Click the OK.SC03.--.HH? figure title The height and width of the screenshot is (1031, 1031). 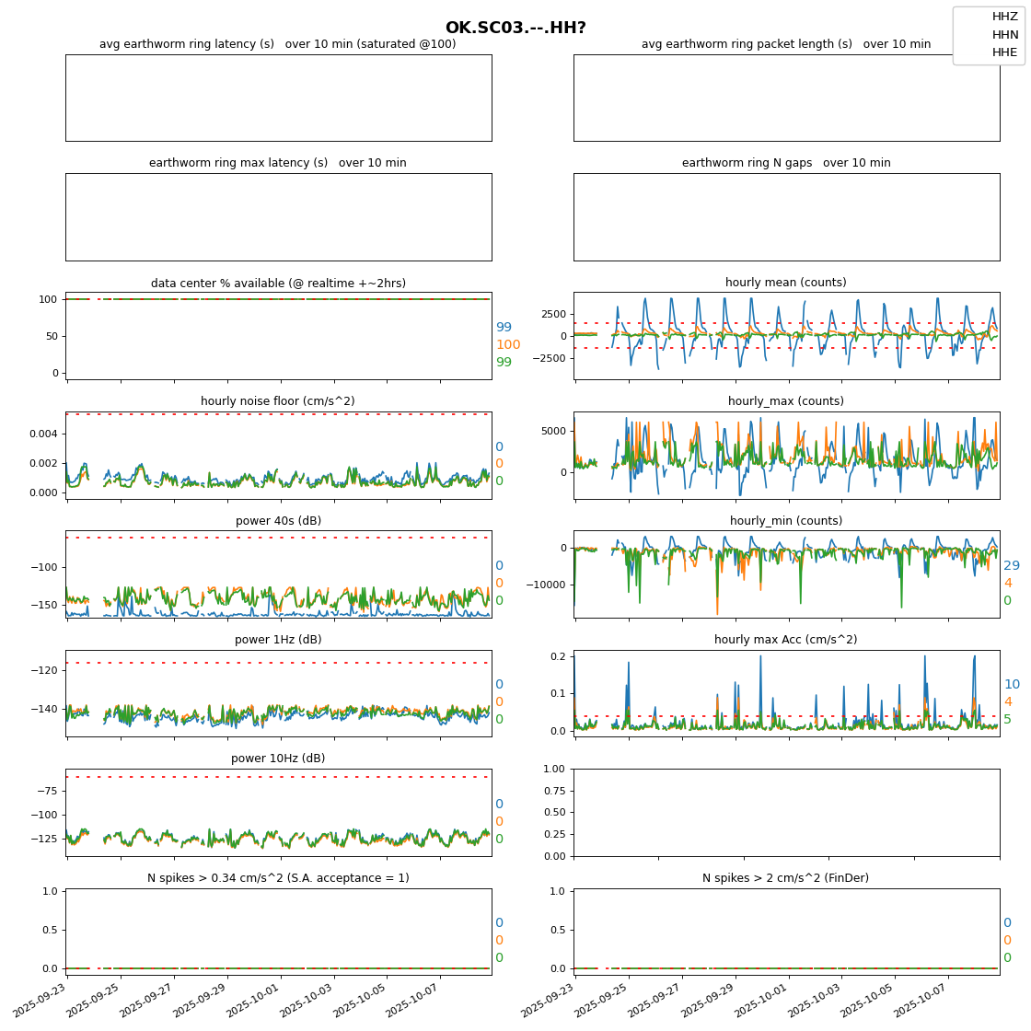515,28
